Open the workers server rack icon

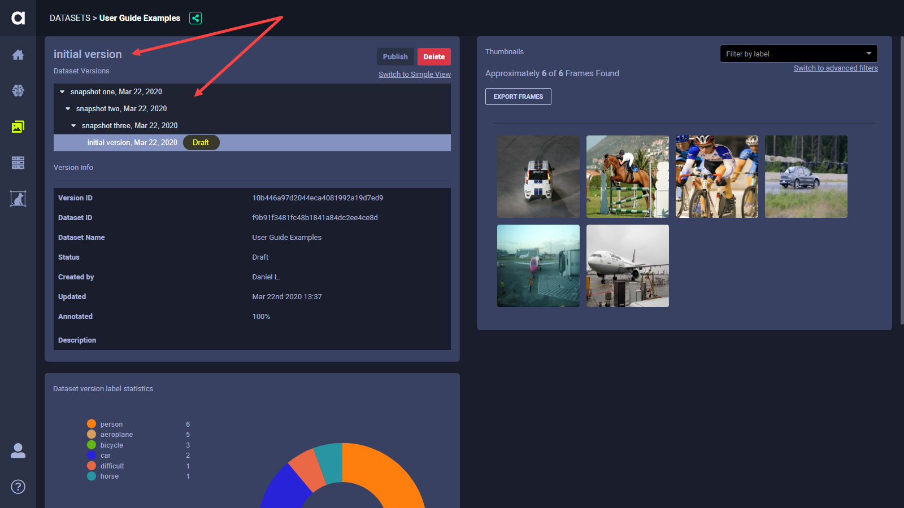[18, 163]
